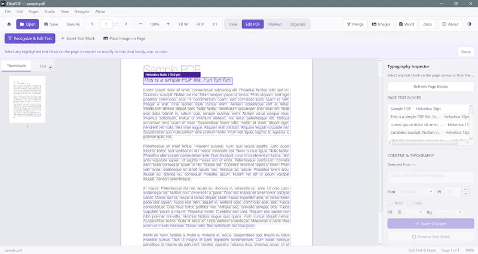Screen dimensions: 478x254
Task: Open the Font family dropdown
Action: coord(416,192)
